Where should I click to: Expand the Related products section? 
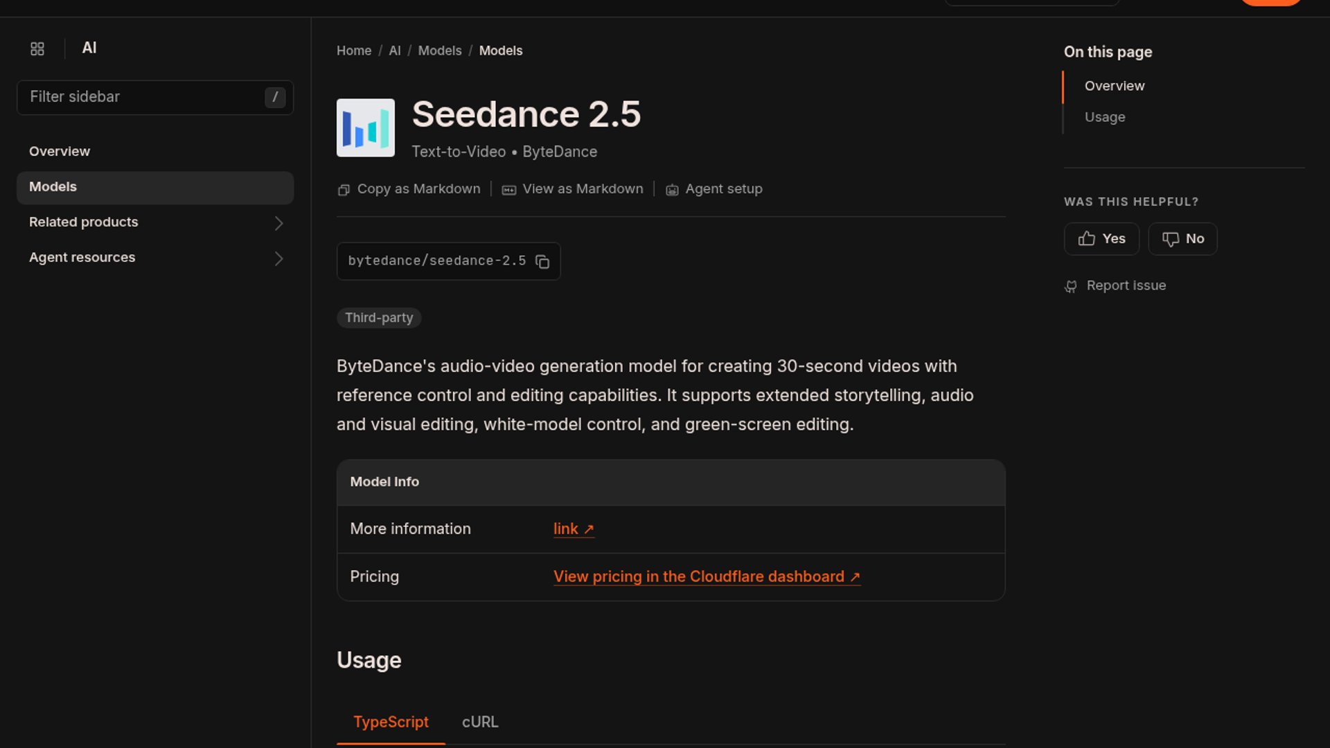pos(155,222)
